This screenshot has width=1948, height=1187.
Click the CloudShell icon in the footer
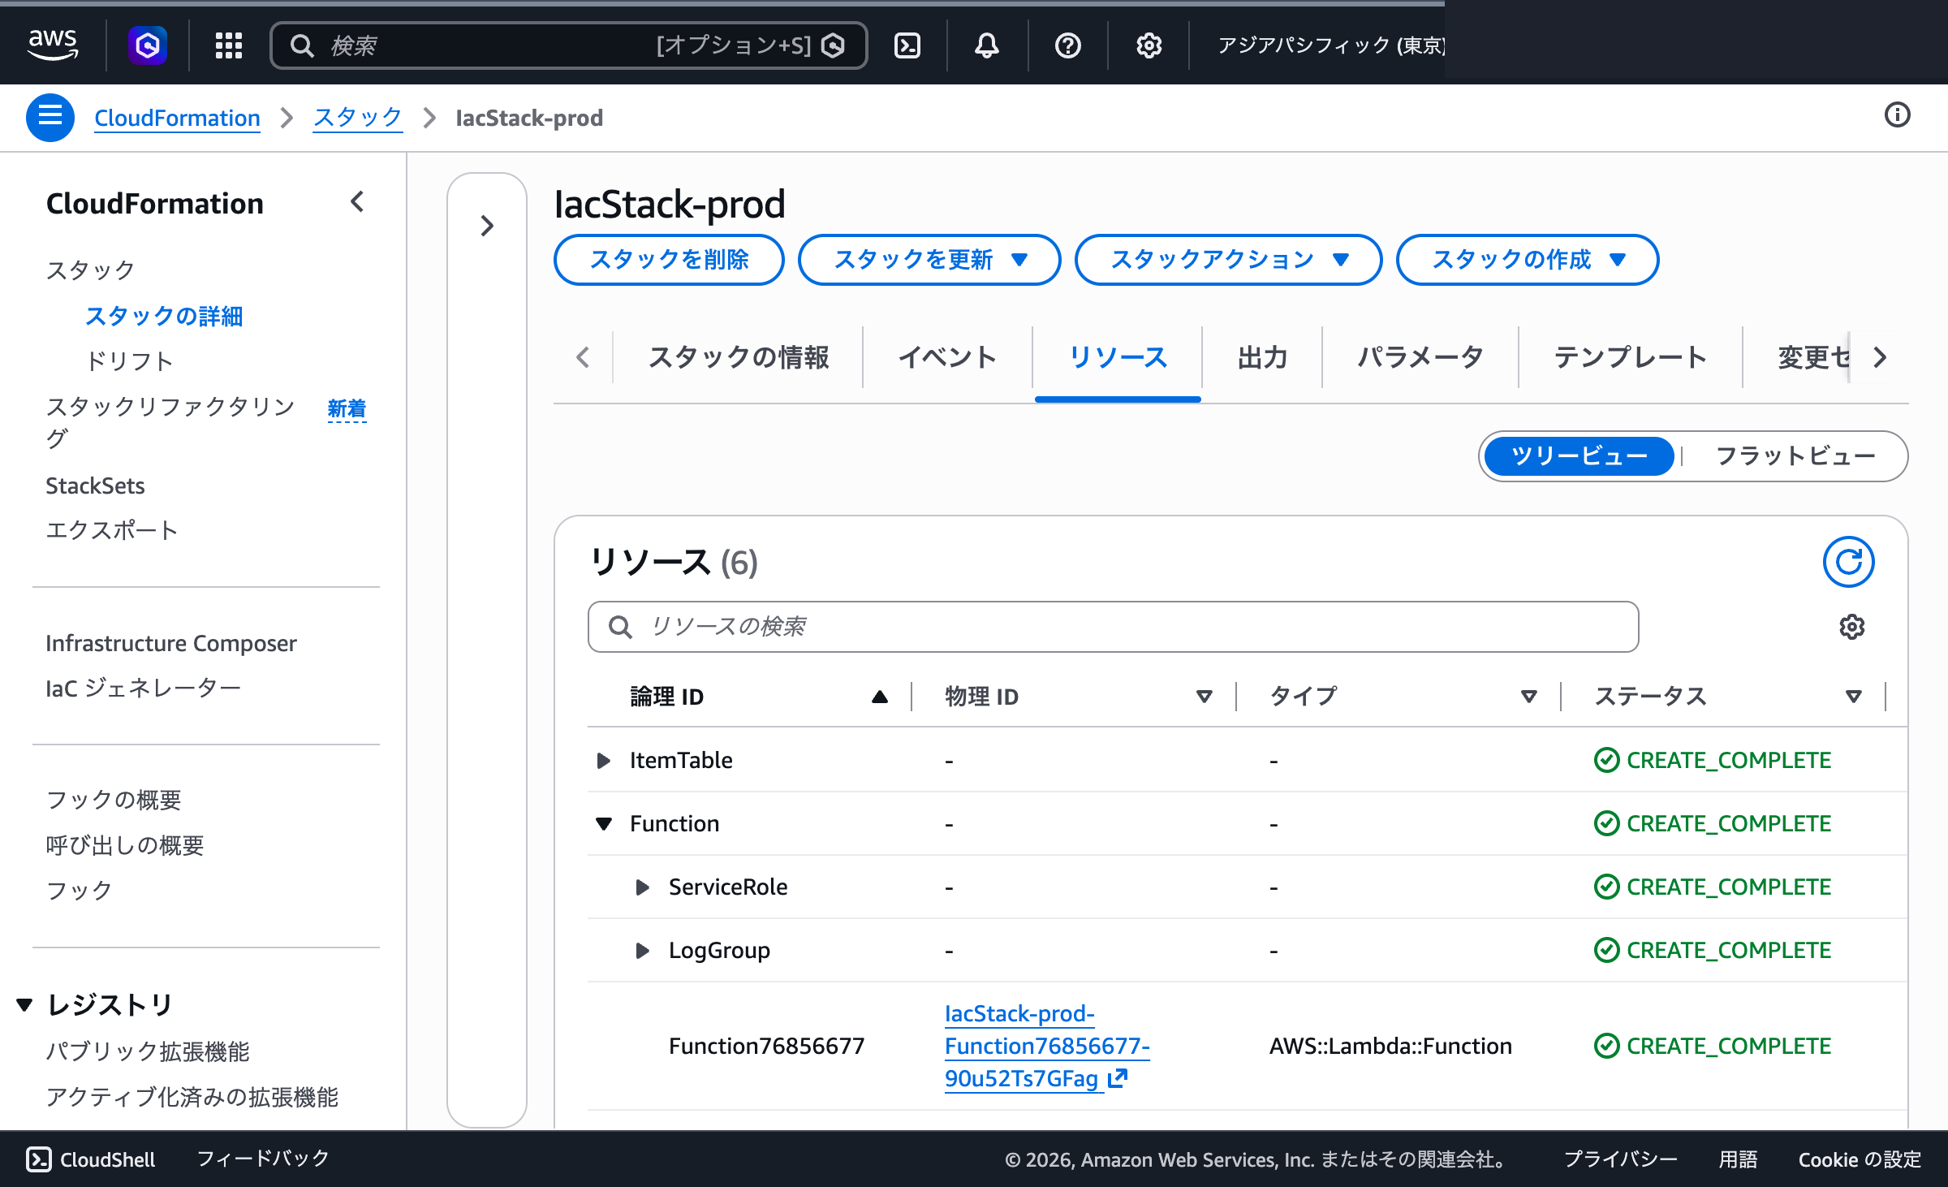coord(38,1159)
